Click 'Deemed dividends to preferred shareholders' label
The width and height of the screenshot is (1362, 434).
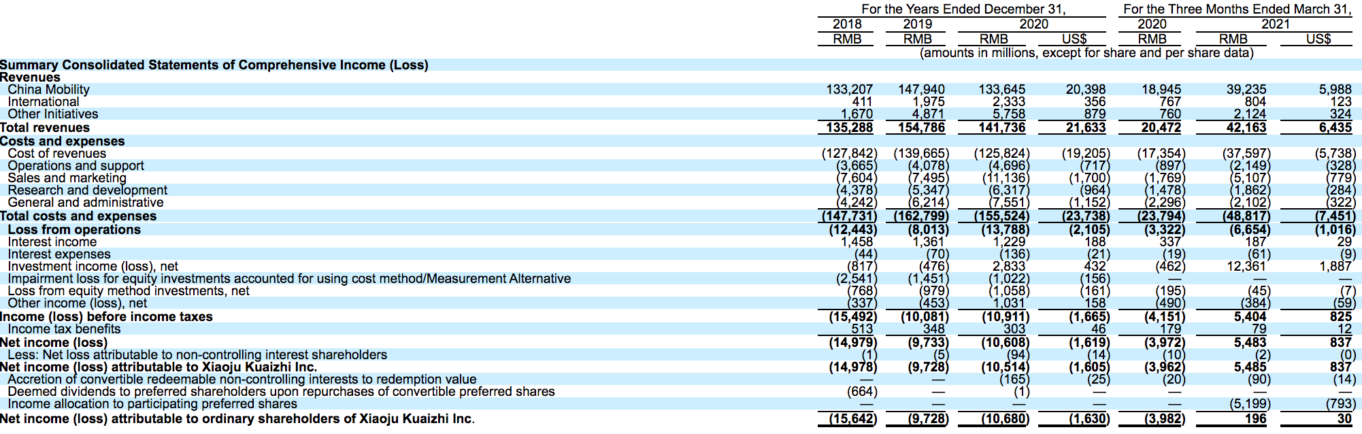point(282,391)
